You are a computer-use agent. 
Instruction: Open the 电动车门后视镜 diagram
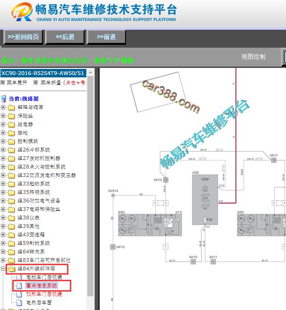(44, 277)
